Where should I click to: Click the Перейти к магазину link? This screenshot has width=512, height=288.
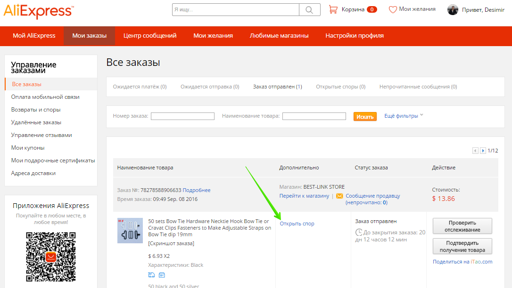[305, 196]
